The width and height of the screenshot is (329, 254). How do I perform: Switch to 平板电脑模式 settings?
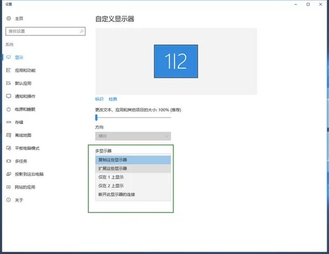[x=27, y=148]
